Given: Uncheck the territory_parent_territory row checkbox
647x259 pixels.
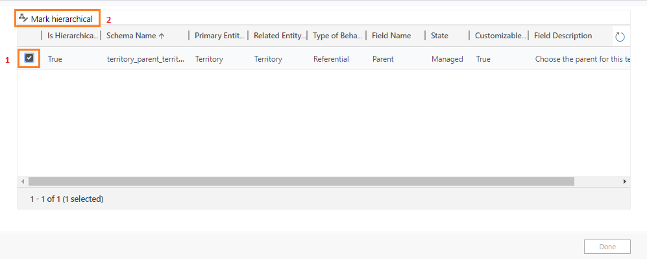Looking at the screenshot, I should (x=29, y=58).
